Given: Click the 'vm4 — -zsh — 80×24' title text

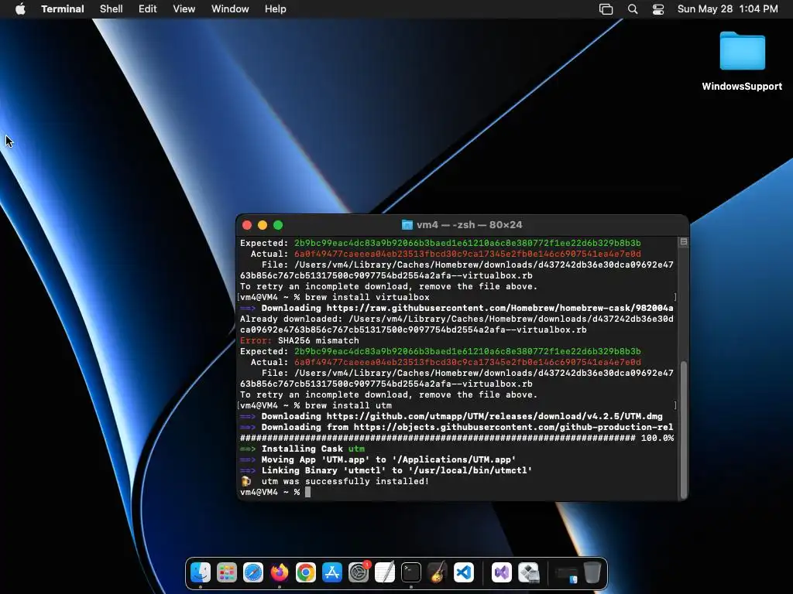Looking at the screenshot, I should (469, 225).
